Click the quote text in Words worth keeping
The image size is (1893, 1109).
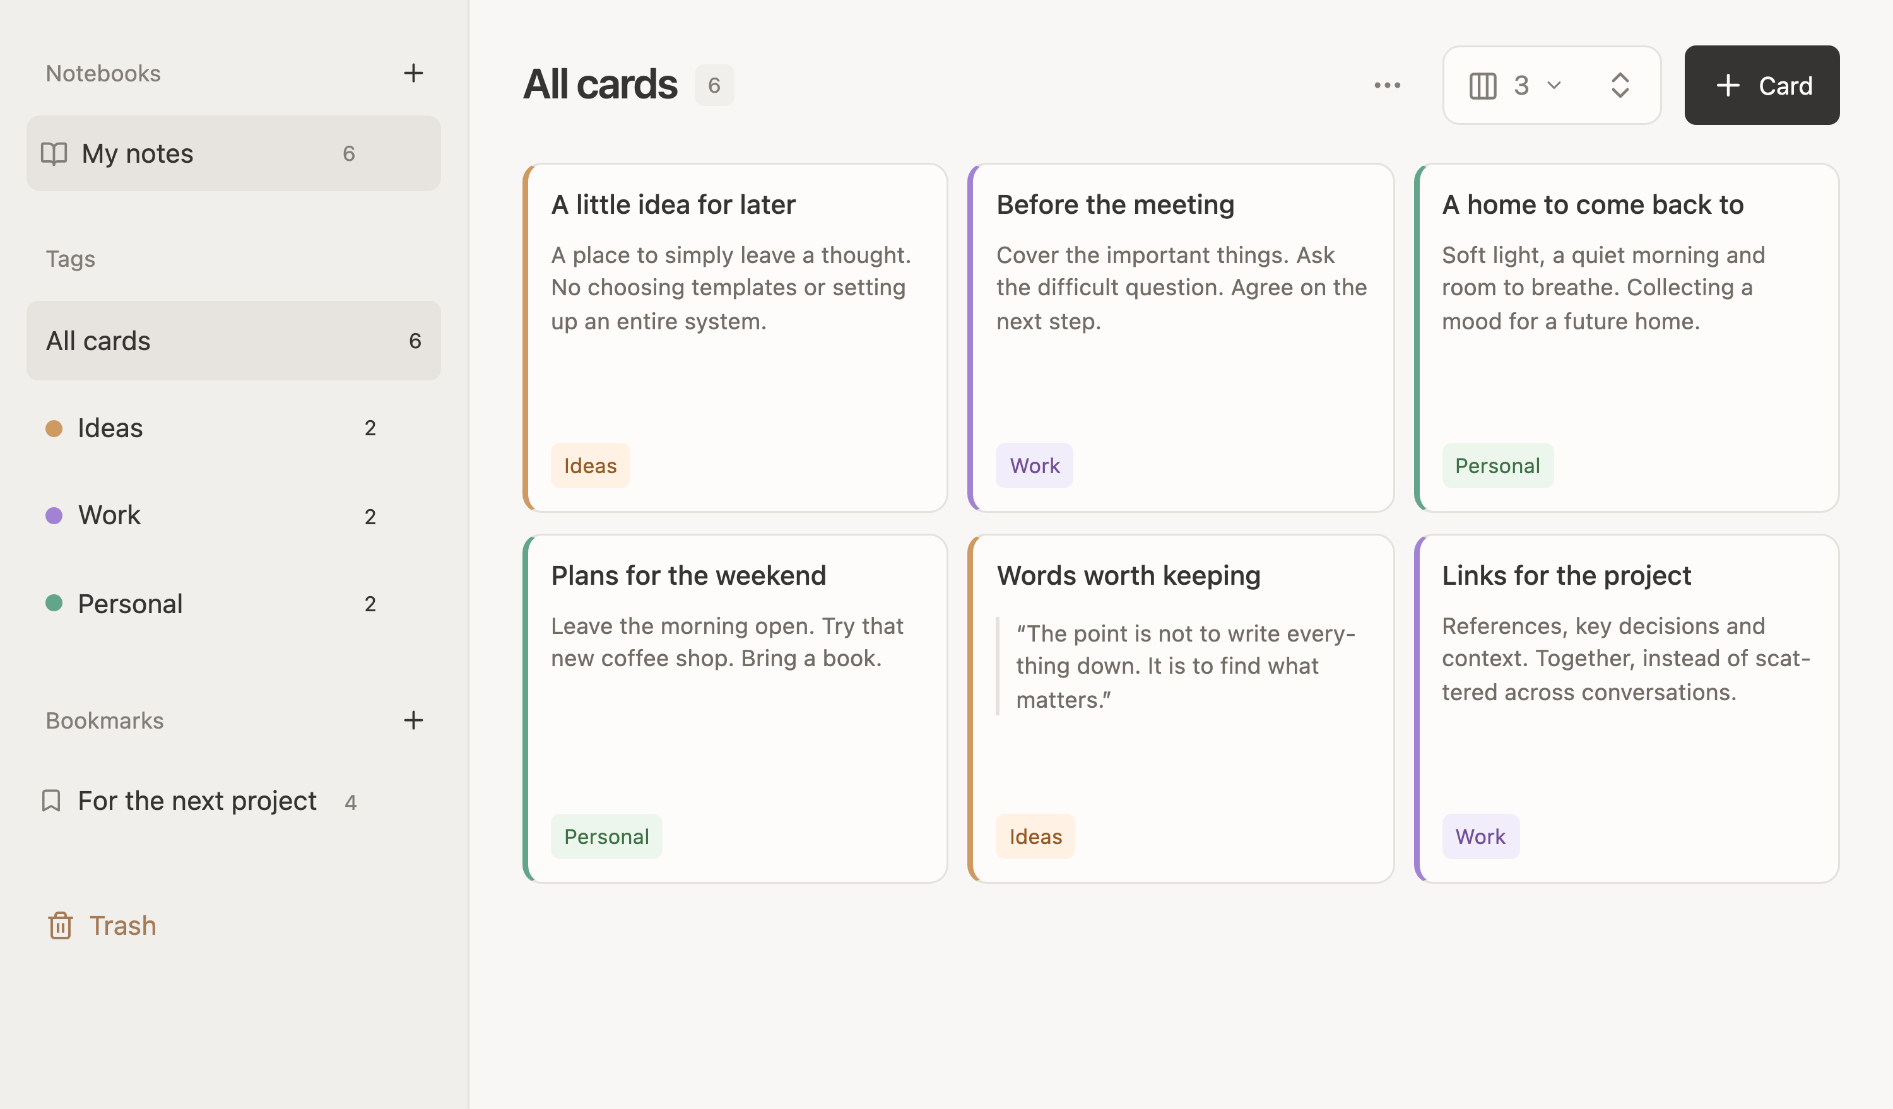pos(1186,666)
